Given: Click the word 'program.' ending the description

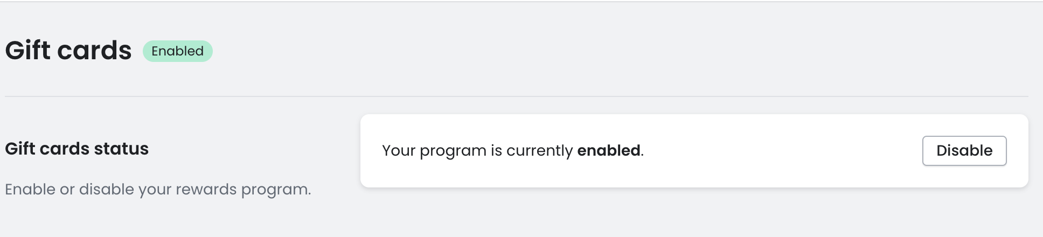Looking at the screenshot, I should (x=276, y=190).
